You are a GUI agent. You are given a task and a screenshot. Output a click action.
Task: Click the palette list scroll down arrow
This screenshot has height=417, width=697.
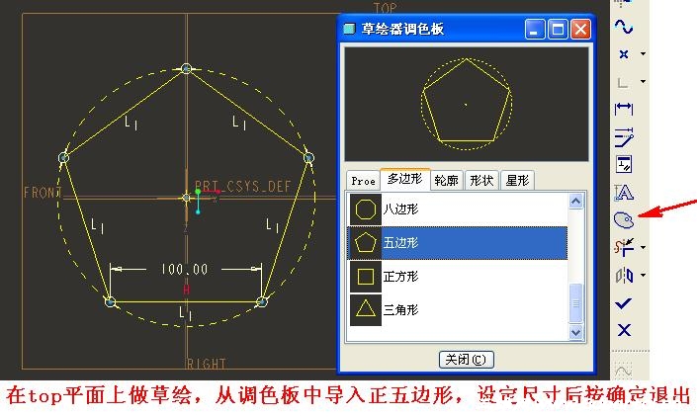click(575, 332)
